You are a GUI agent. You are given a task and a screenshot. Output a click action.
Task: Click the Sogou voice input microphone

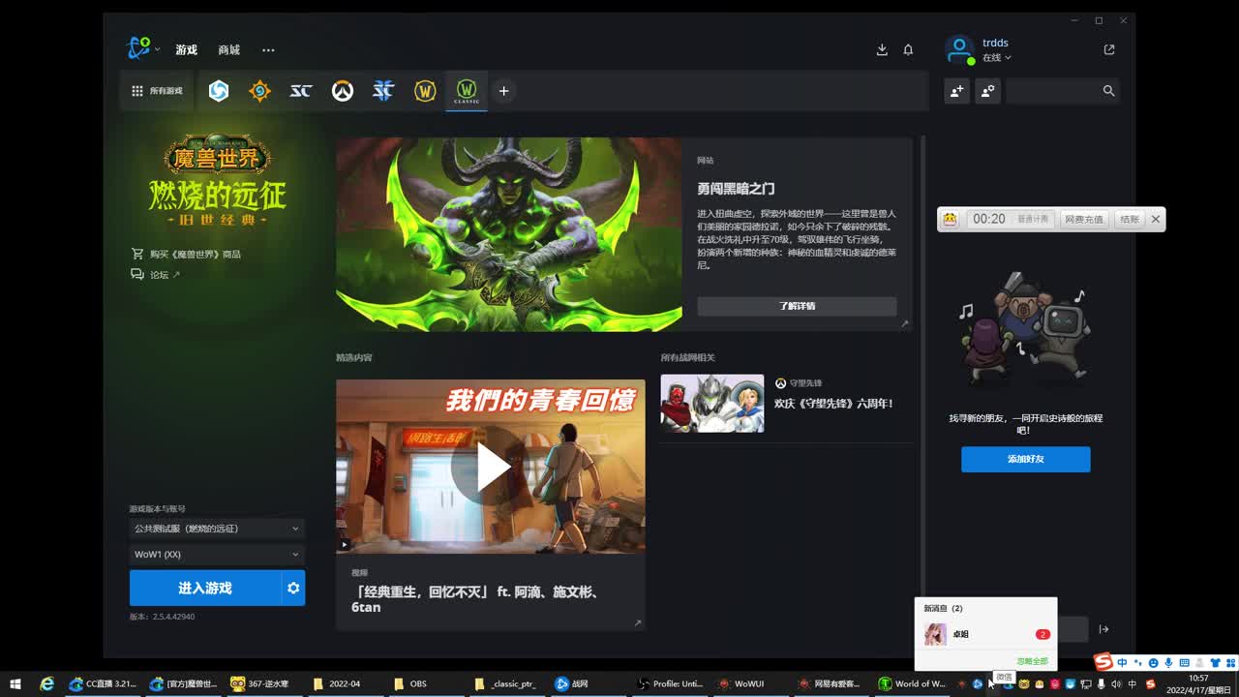click(1168, 662)
